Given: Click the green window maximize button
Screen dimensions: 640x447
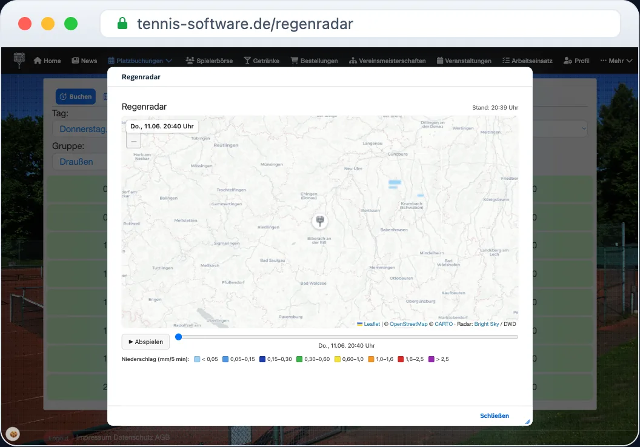Looking at the screenshot, I should [x=71, y=24].
